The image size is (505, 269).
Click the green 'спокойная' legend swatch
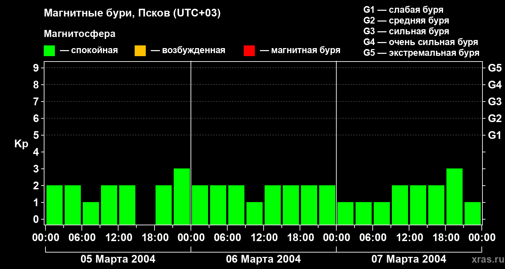pyautogui.click(x=49, y=51)
